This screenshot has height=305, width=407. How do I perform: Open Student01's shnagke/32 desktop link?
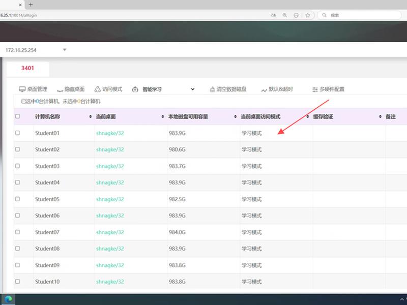pos(110,133)
